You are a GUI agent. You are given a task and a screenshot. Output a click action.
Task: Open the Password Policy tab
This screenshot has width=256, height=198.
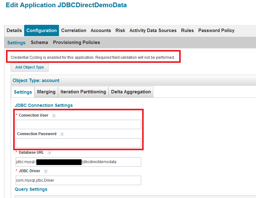pyautogui.click(x=216, y=30)
